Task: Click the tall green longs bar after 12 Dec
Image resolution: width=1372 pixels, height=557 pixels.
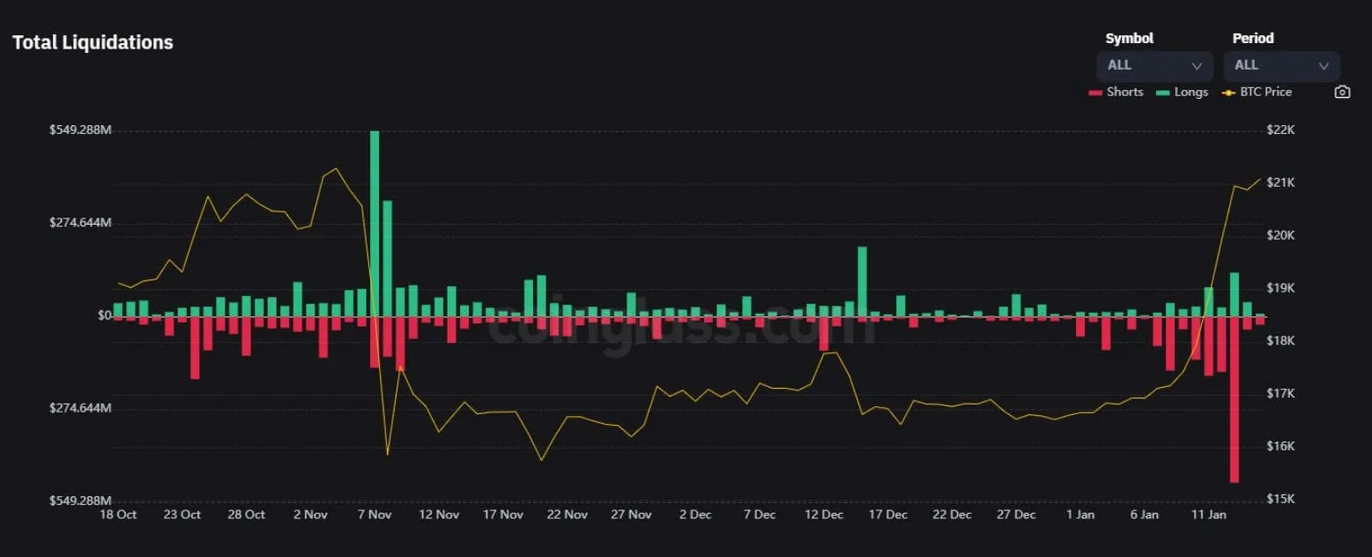Action: point(862,281)
